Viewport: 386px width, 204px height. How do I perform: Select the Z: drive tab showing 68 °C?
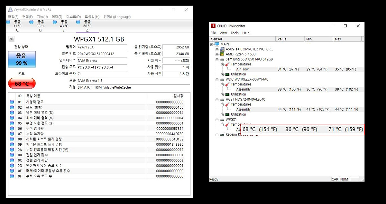pyautogui.click(x=87, y=26)
